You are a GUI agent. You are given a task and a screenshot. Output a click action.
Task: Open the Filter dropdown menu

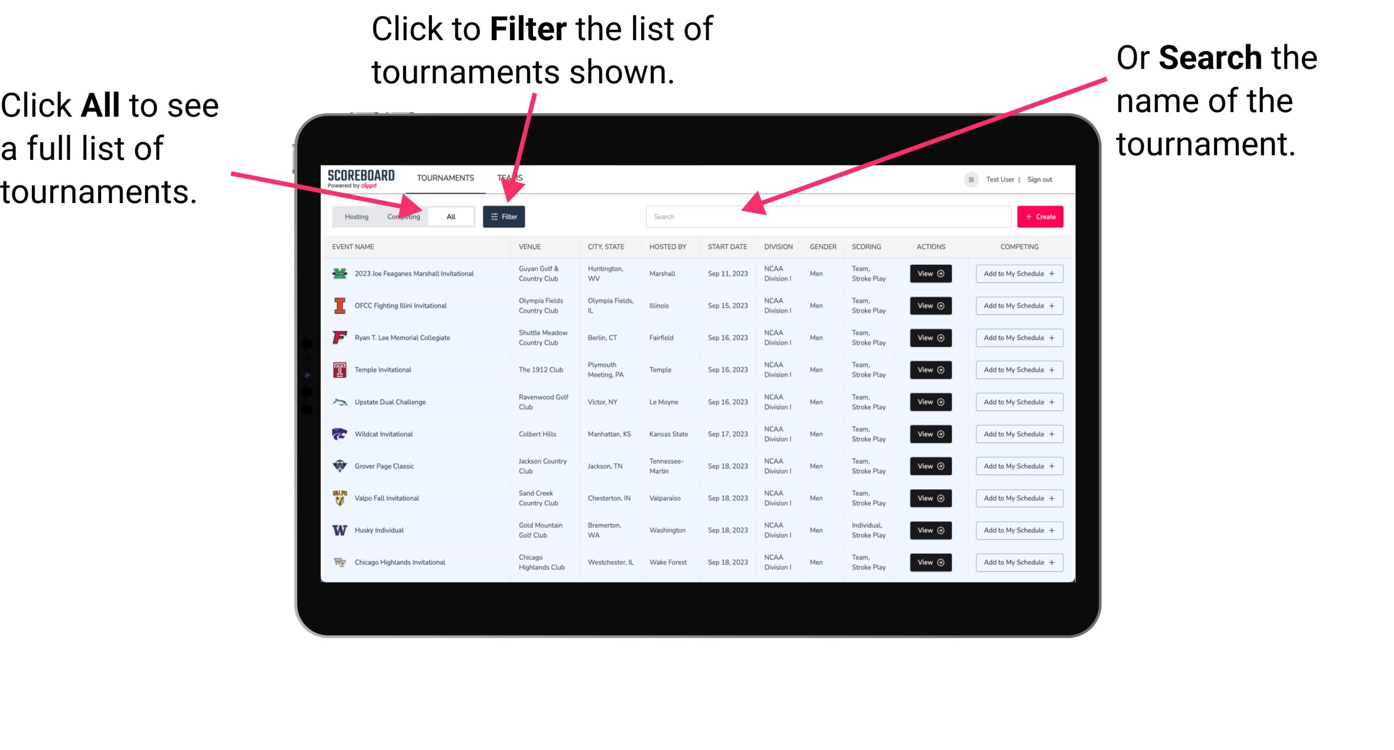(x=506, y=216)
